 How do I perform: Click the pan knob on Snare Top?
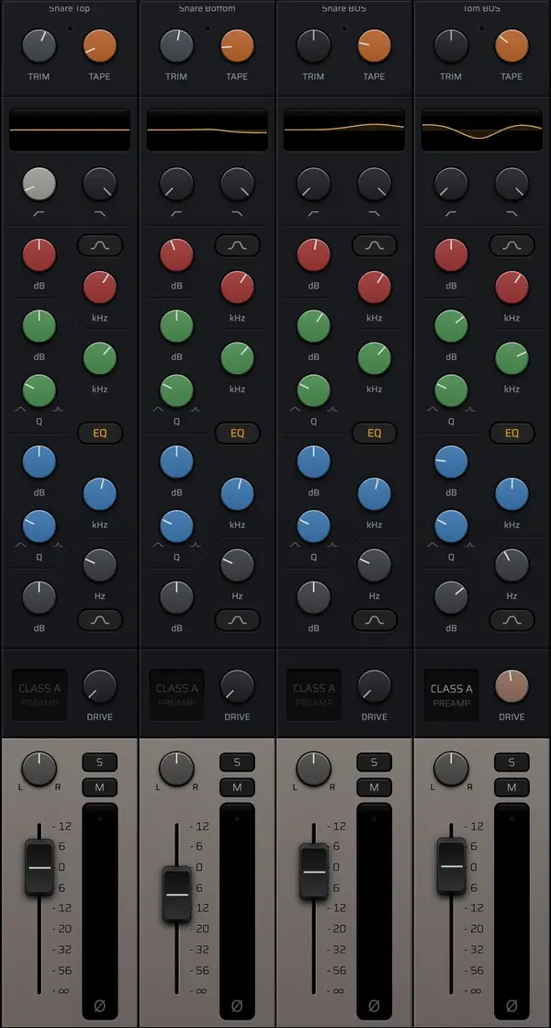click(x=39, y=768)
